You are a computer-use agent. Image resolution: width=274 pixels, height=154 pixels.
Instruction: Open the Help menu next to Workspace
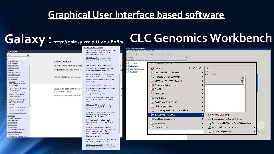click(173, 63)
